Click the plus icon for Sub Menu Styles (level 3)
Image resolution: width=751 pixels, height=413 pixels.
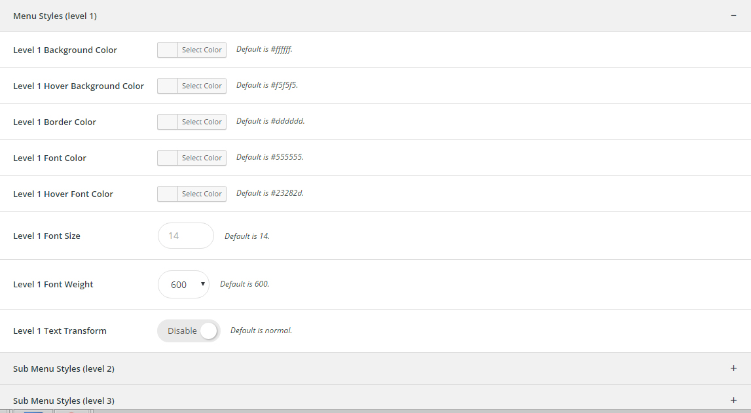[733, 400]
